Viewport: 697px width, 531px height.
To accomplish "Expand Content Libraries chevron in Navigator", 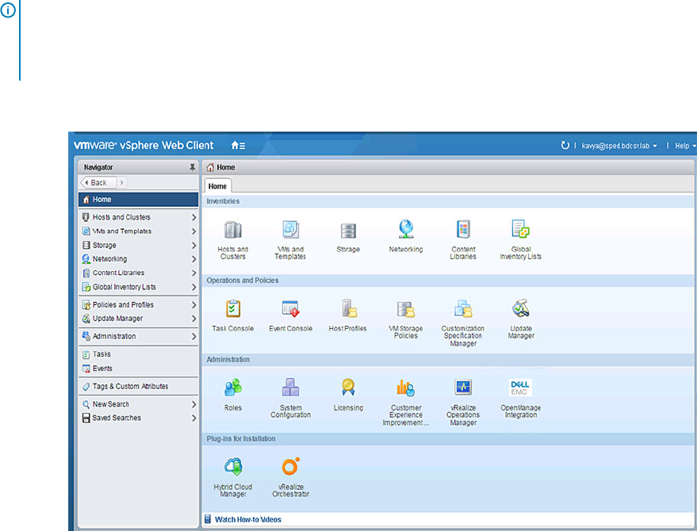I will point(193,273).
